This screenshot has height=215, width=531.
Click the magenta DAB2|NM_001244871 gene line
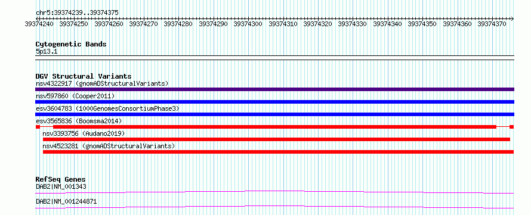point(274,207)
